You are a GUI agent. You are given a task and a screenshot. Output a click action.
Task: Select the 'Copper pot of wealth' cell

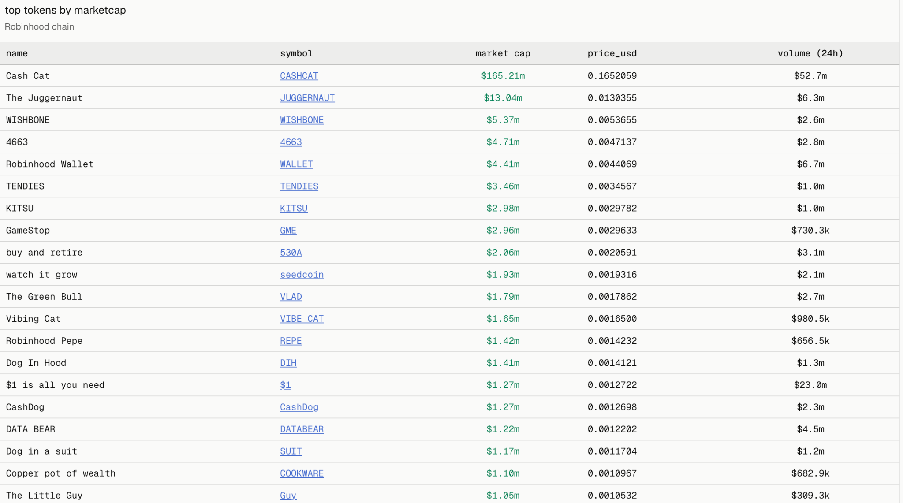61,473
